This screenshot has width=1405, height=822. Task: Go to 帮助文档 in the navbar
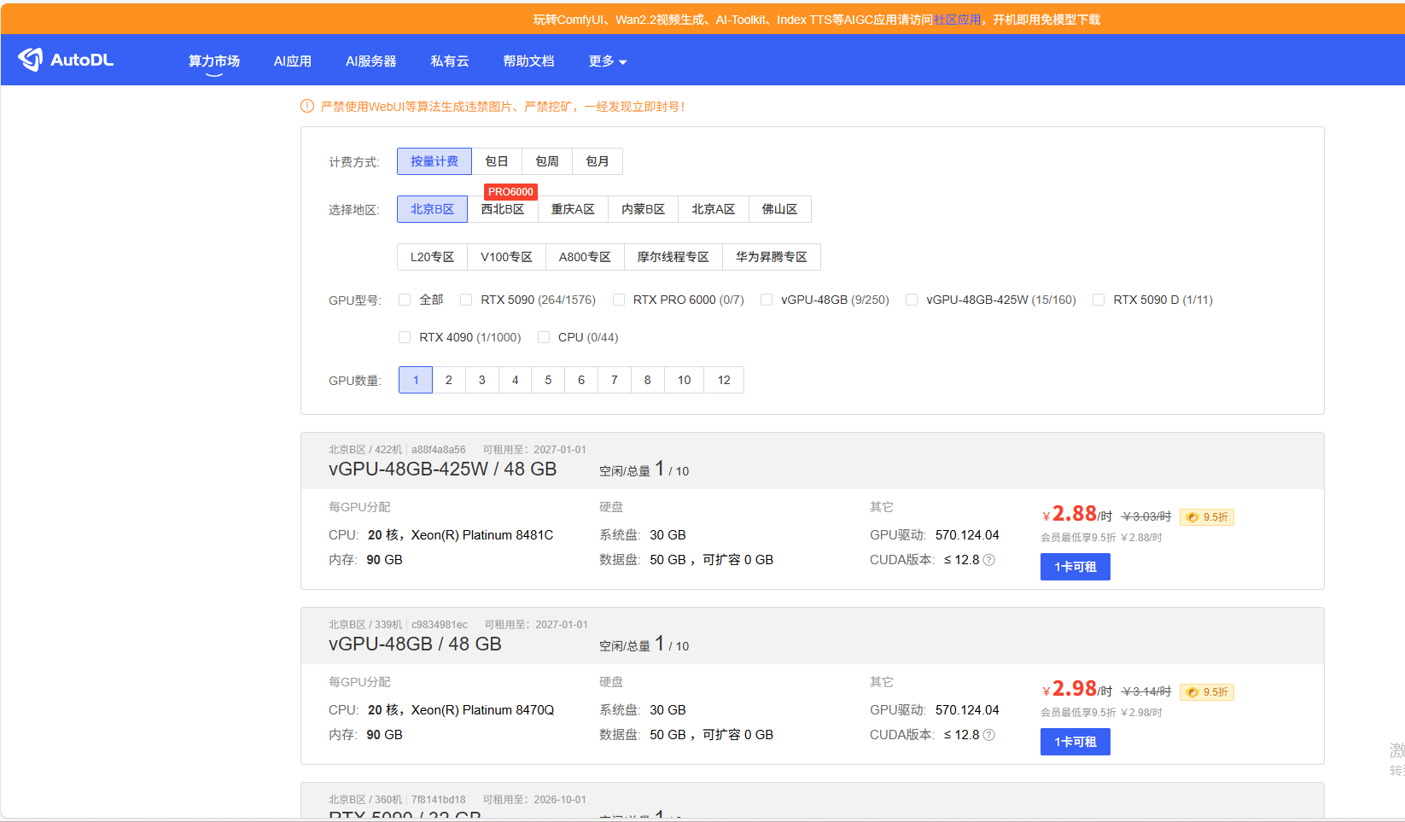(x=528, y=61)
